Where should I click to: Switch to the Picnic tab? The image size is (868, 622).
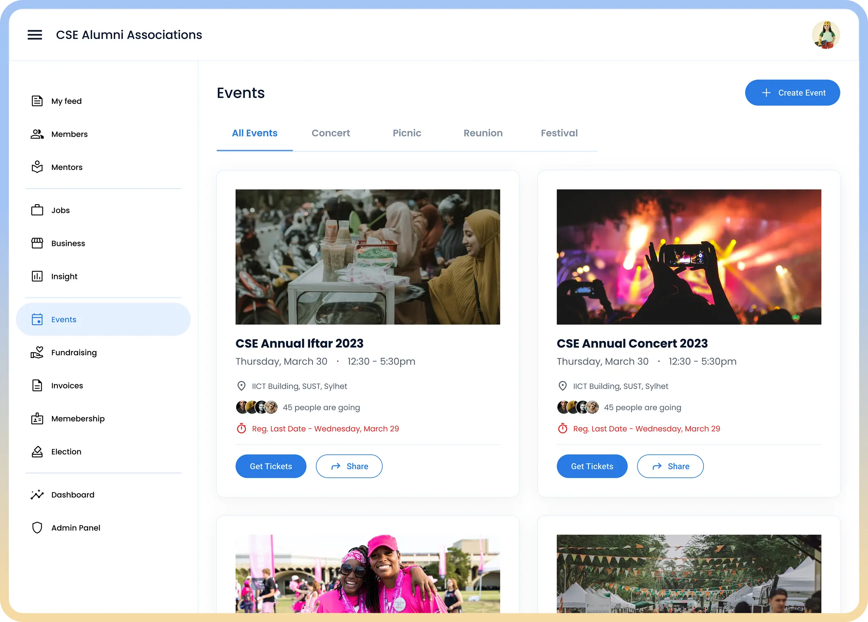(x=407, y=133)
